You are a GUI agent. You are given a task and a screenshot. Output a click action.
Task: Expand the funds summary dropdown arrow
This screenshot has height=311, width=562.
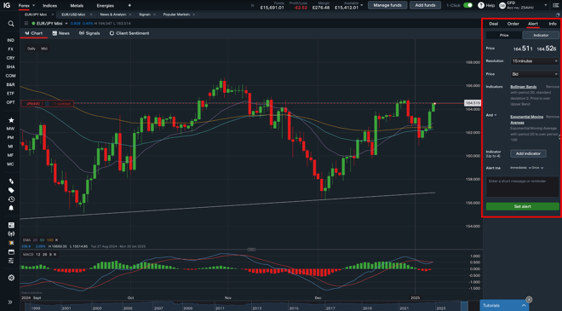[361, 5]
